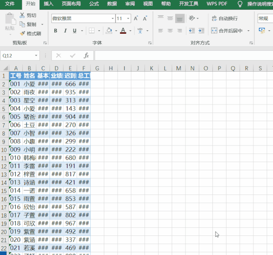Align text right
This screenshot has height=255, width=273.
[180, 31]
